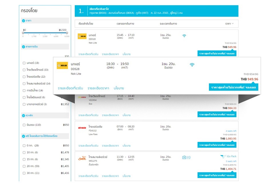Viewport: 279px width, 186px height.
Task: Click the AirAsia logo on flight FD4112
Action: point(82,127)
